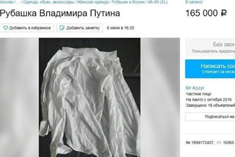Open the 48–50 (XL) size breadcrumb

coord(158,2)
